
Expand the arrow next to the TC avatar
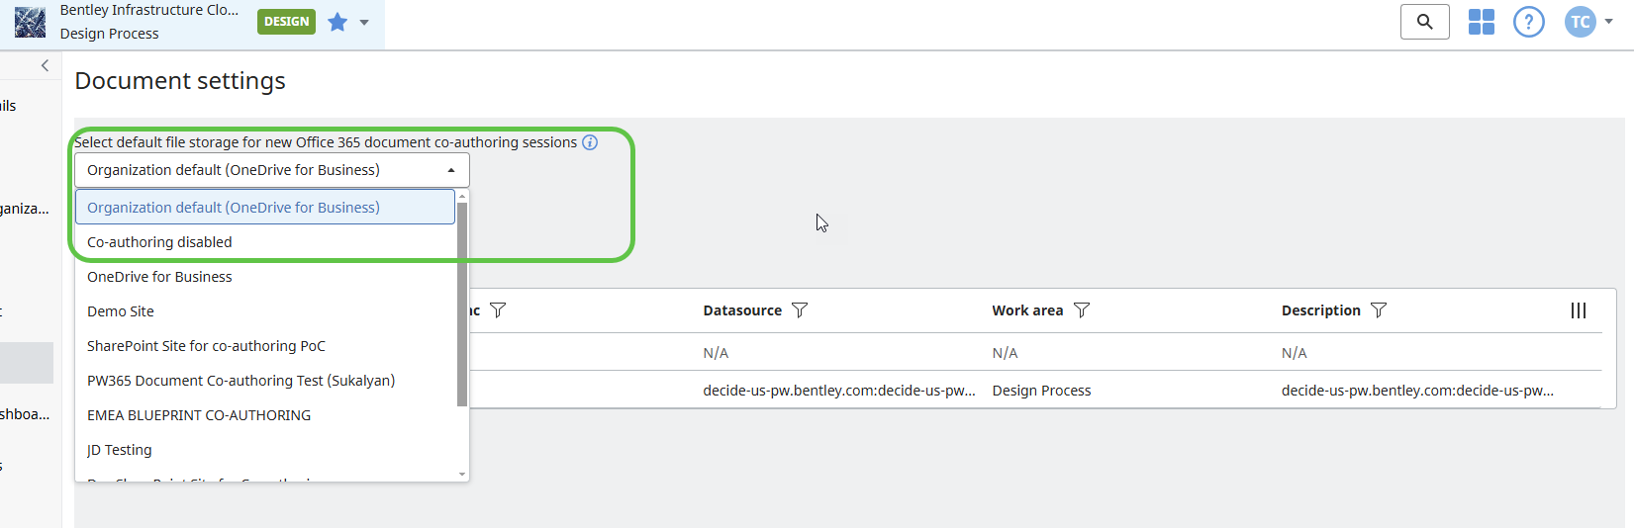[1608, 22]
